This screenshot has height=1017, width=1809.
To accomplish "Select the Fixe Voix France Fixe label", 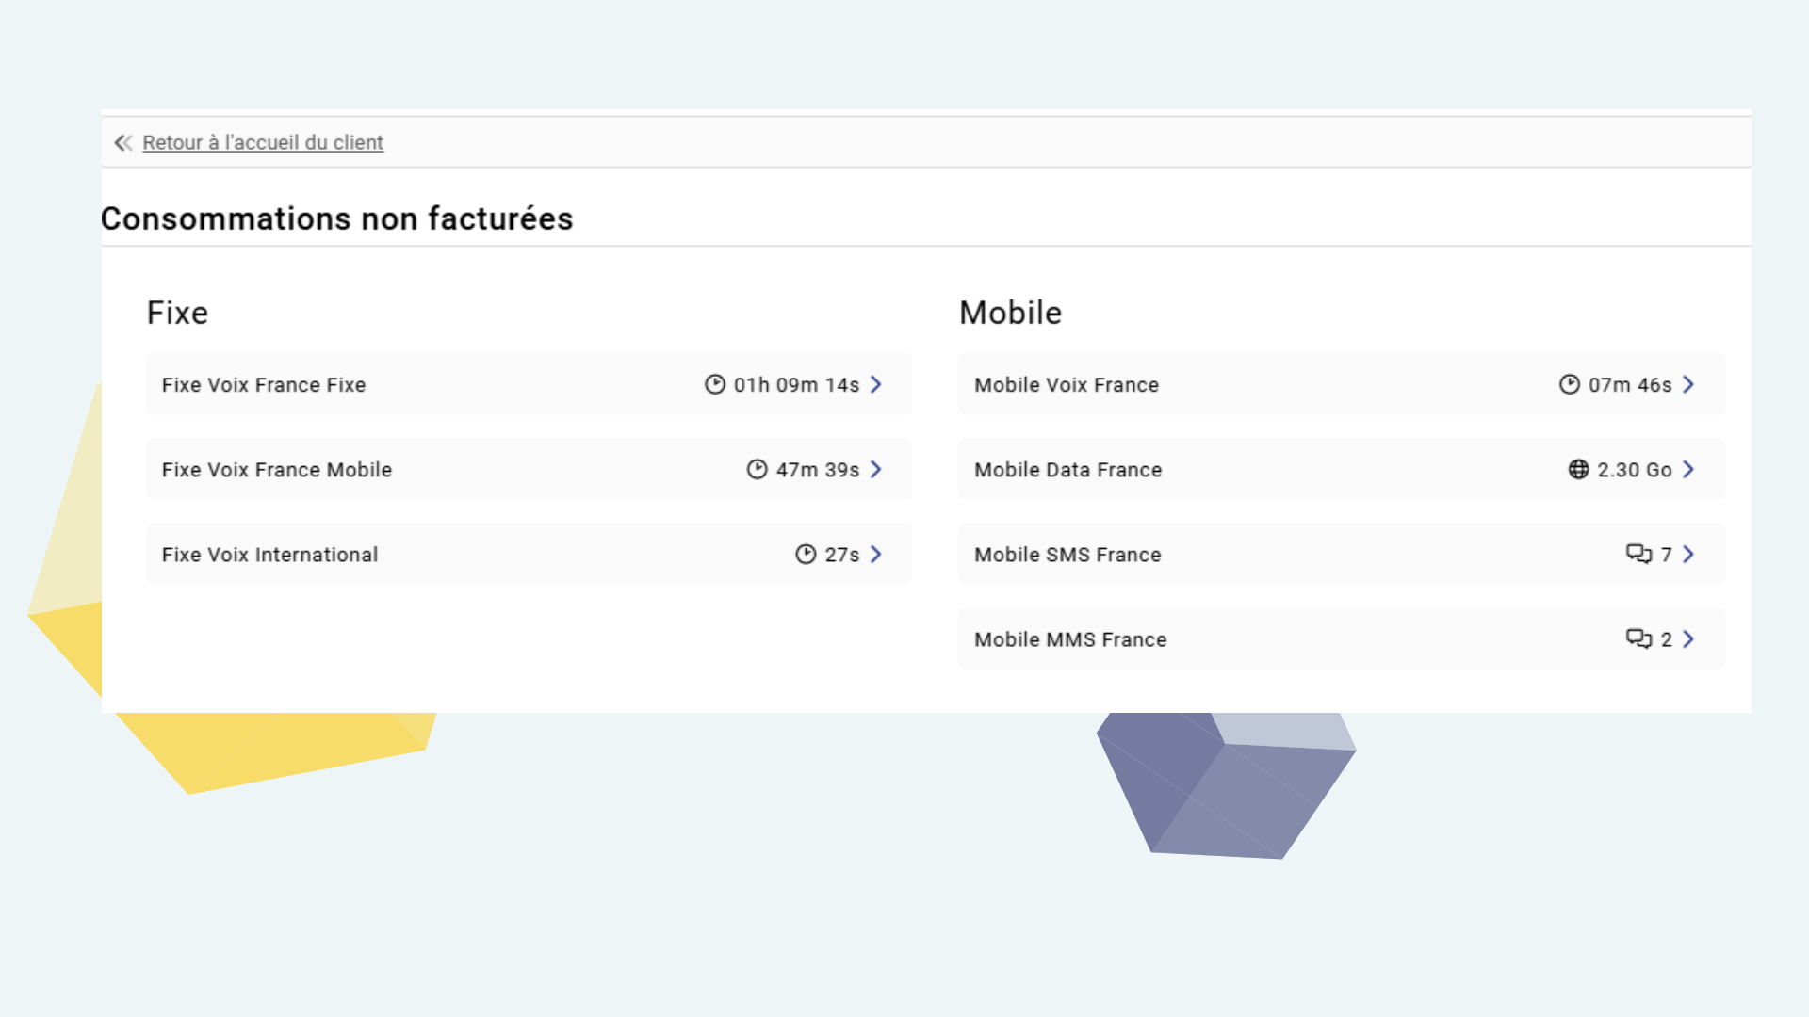I will coord(264,385).
